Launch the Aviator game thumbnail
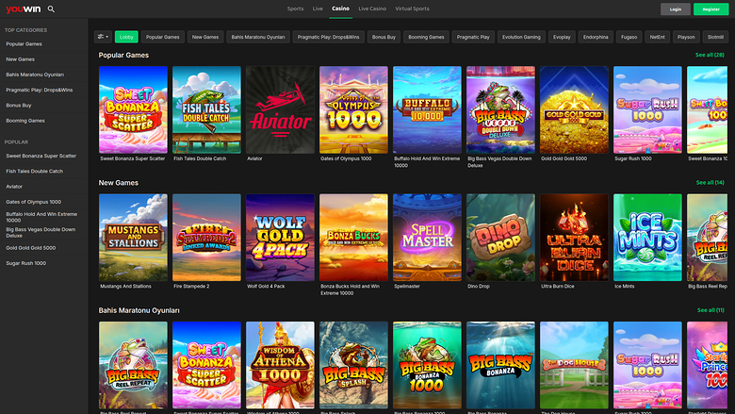 [280, 109]
